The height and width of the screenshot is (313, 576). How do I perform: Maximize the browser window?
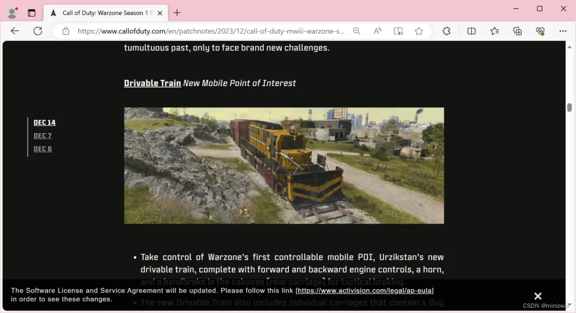point(540,9)
